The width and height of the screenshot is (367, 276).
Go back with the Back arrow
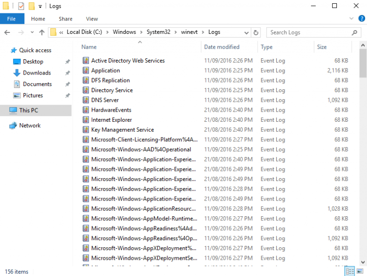[7, 32]
